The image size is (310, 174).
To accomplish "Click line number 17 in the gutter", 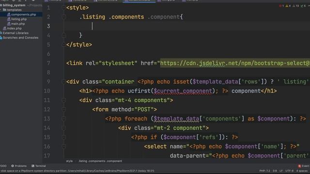I will click(47, 156).
